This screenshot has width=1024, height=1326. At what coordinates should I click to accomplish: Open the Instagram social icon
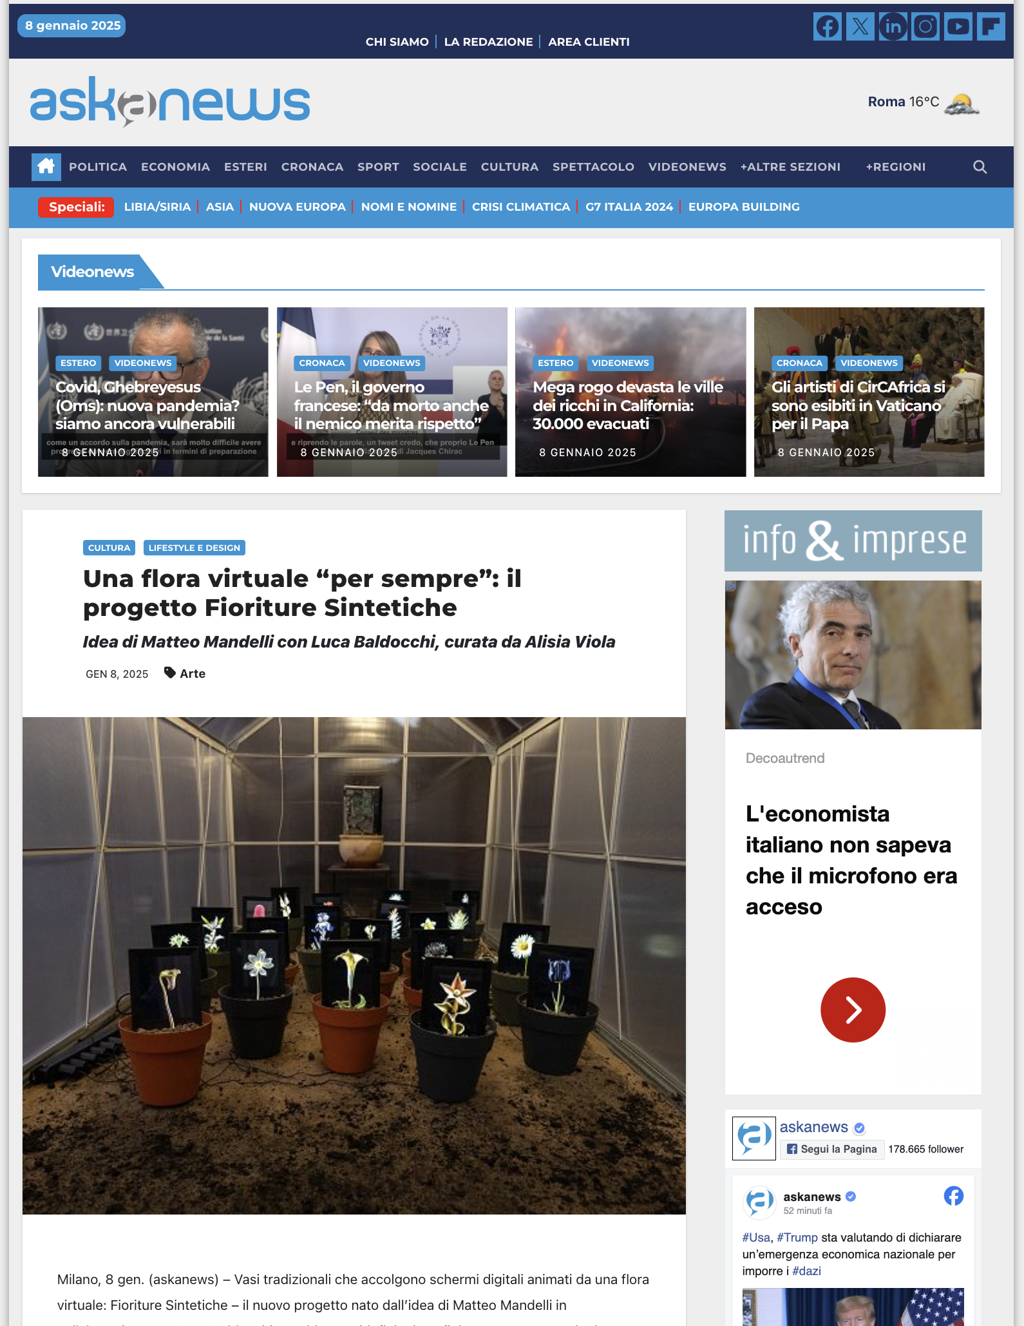coord(925,26)
